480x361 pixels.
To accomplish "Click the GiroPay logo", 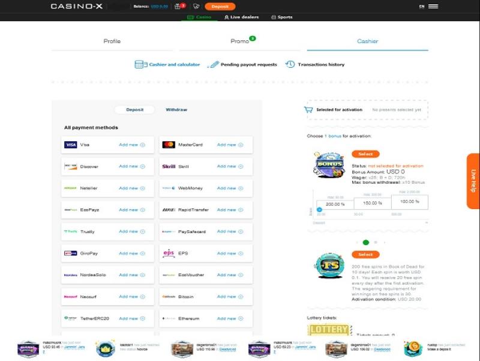I will tap(70, 253).
